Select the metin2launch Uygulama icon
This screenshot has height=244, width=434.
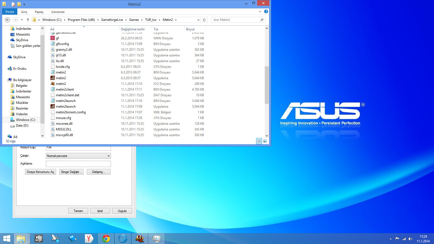[x=53, y=107]
